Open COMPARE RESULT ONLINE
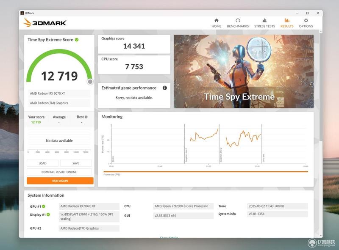The width and height of the screenshot is (339, 250). [59, 172]
